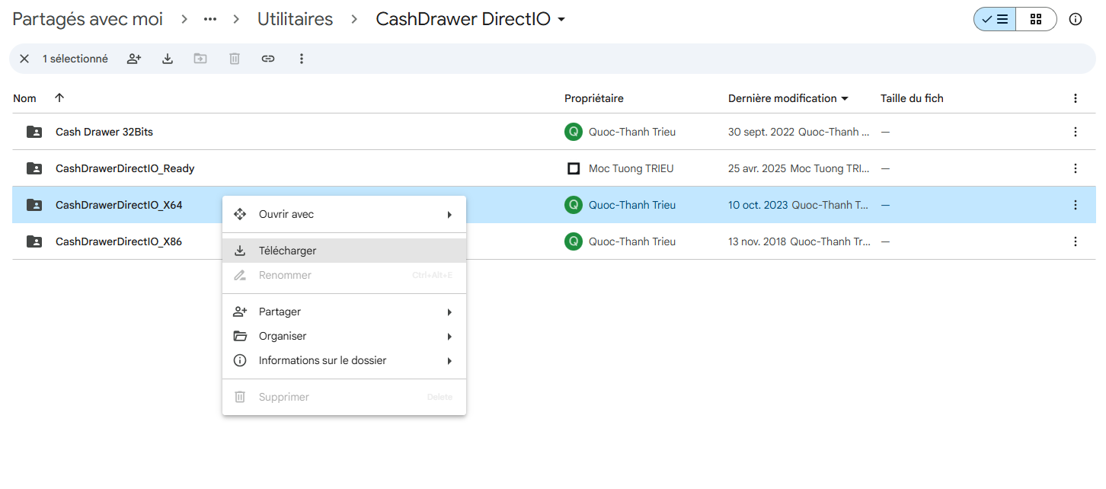Image resolution: width=1106 pixels, height=489 pixels.
Task: Click the Ouvrir avec move icon
Action: click(x=240, y=214)
